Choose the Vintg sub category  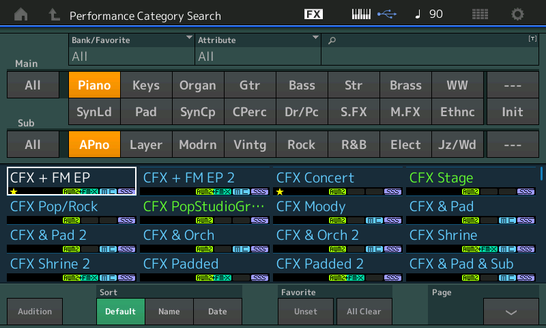coord(250,145)
